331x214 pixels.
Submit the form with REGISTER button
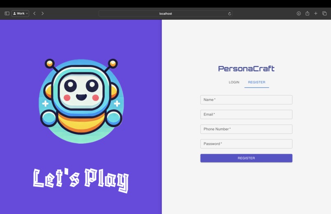tap(246, 158)
